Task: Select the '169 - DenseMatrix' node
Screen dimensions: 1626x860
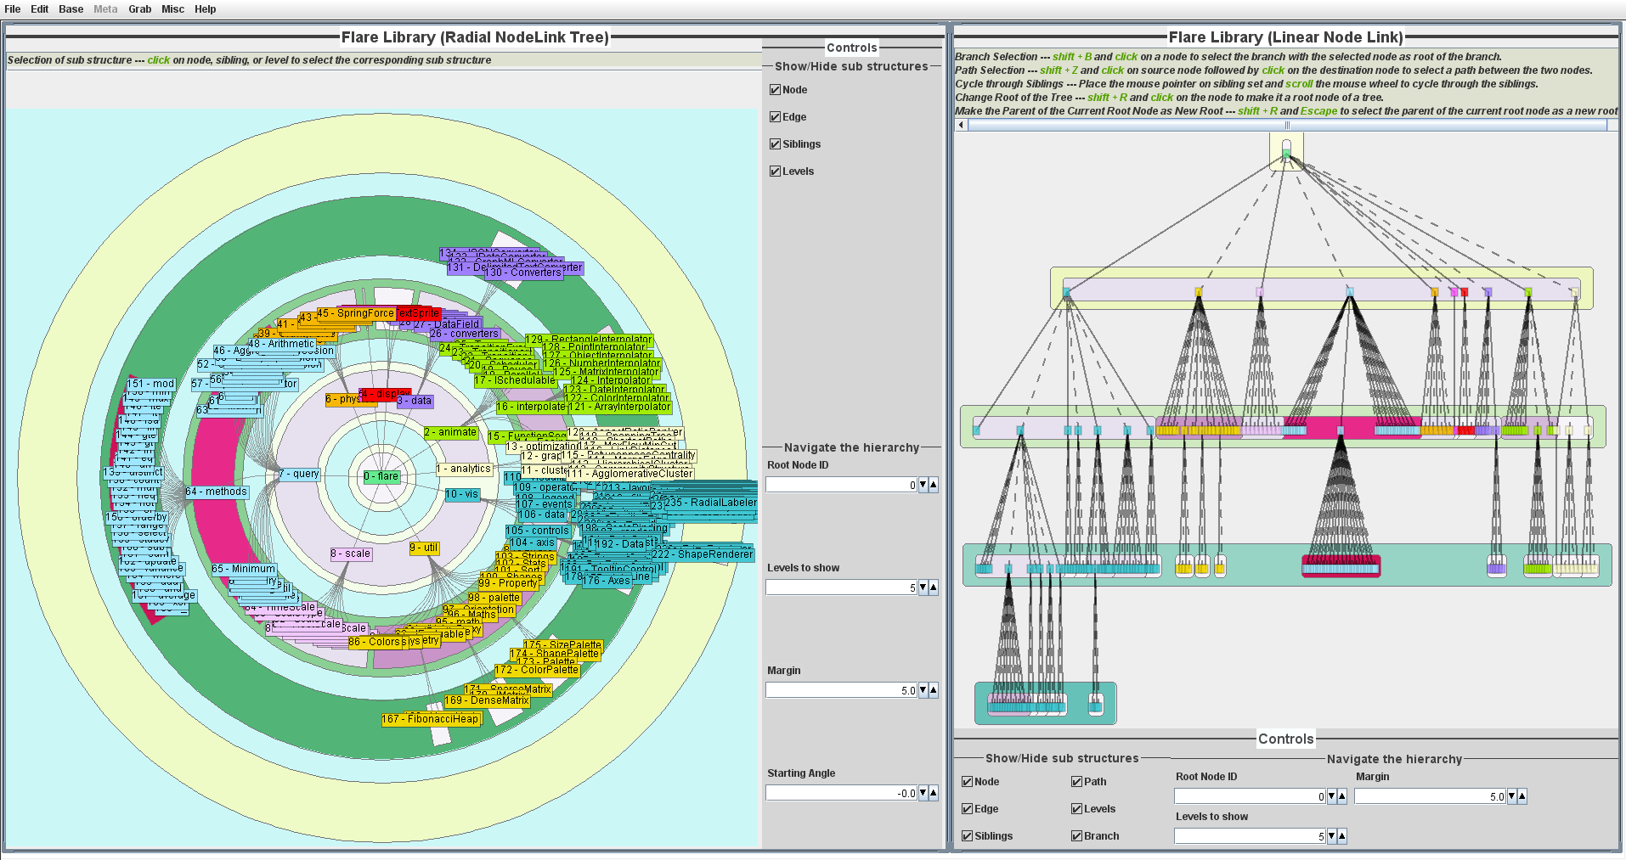Action: (x=487, y=700)
